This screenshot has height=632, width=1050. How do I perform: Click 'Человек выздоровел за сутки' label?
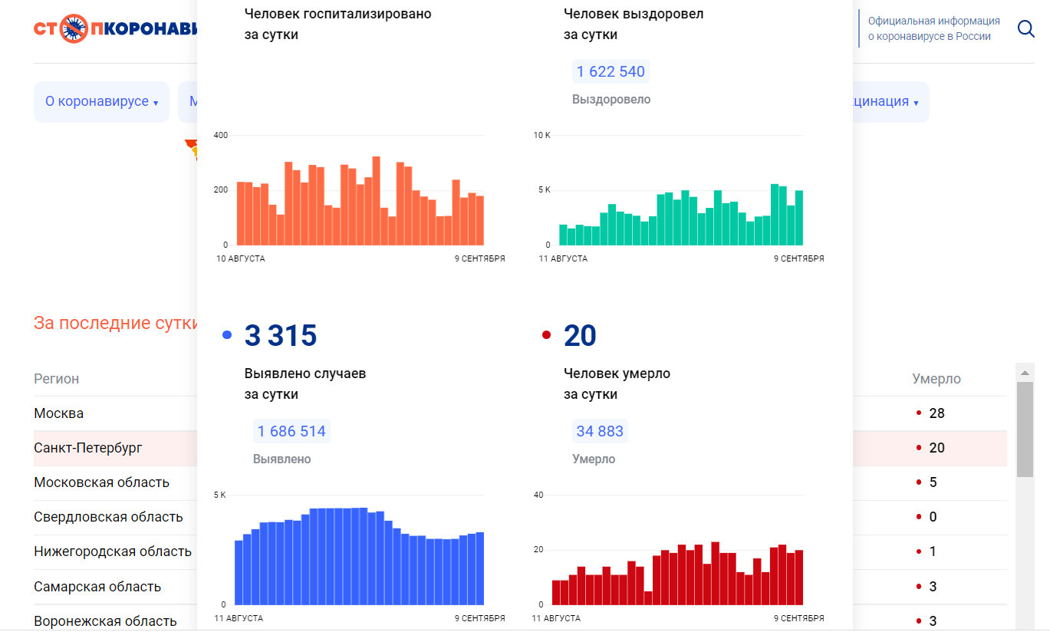634,25
